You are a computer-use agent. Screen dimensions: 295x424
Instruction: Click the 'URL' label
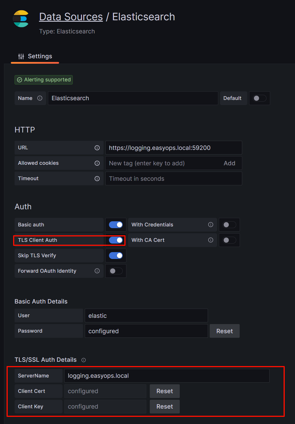[x=23, y=148]
